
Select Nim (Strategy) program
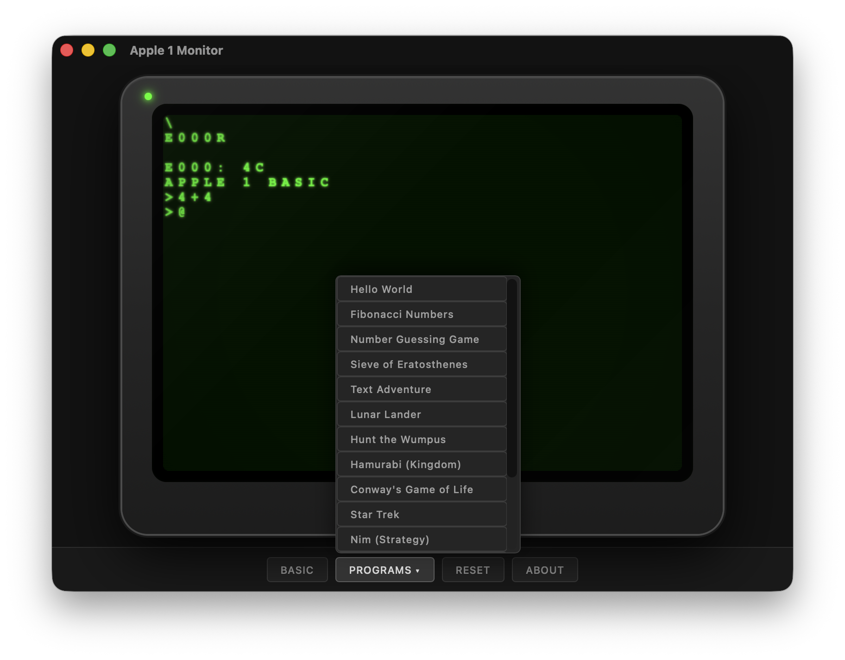click(x=422, y=539)
